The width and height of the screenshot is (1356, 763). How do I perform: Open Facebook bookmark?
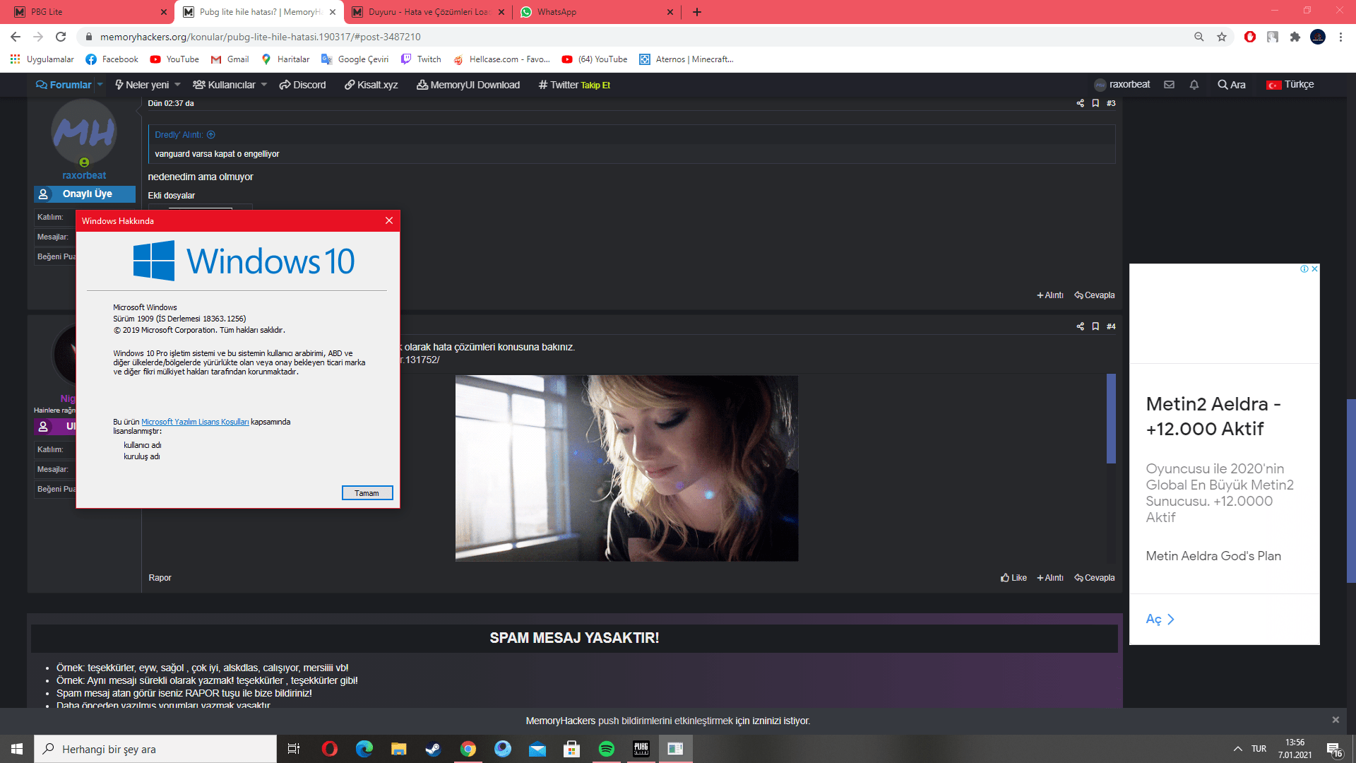(x=112, y=59)
